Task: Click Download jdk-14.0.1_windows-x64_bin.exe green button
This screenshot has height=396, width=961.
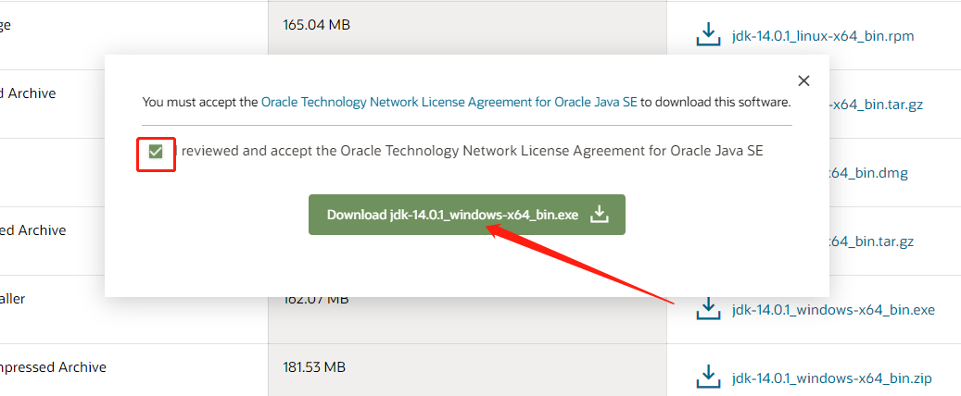Action: (466, 215)
